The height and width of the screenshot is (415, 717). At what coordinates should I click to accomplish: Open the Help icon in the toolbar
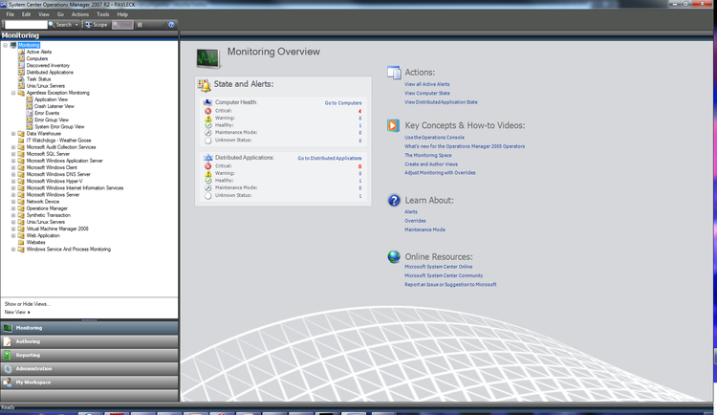click(x=171, y=25)
